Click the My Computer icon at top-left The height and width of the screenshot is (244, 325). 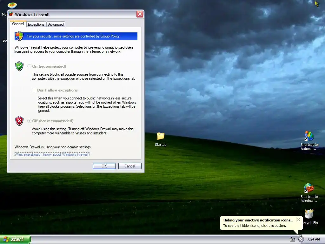(x=12, y=5)
